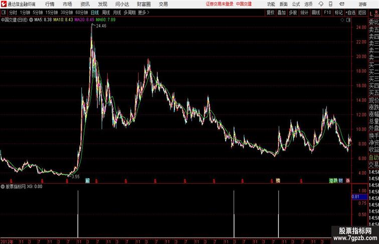Open the 财富圈 menu

[144, 4]
